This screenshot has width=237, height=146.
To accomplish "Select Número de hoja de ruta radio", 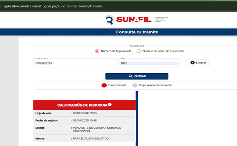I will click(x=97, y=51).
